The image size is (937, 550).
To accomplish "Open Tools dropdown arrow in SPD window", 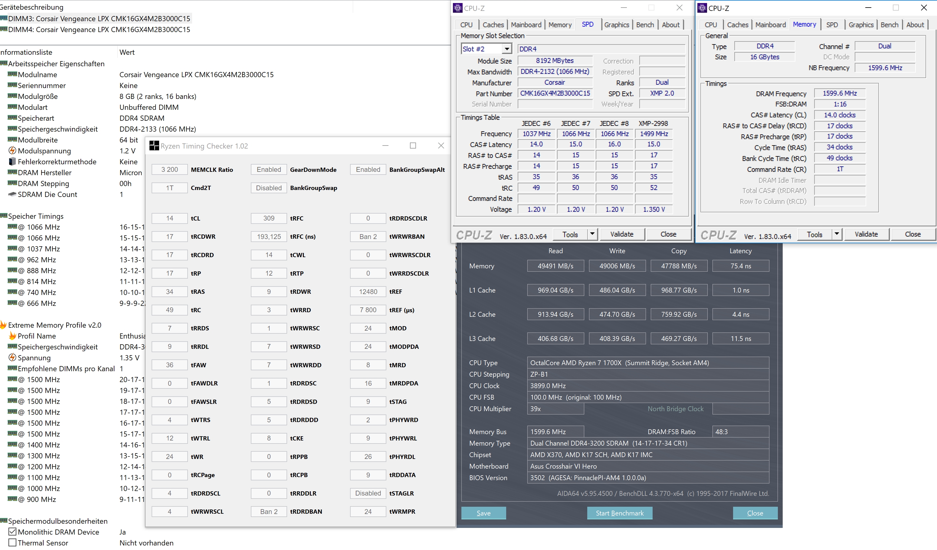I will tap(592, 234).
